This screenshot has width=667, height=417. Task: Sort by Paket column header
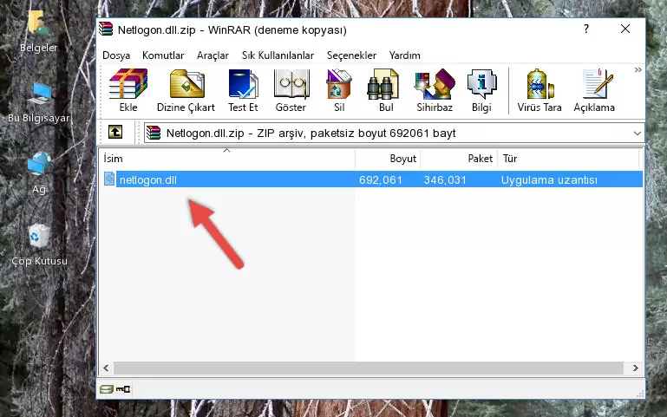(459, 159)
